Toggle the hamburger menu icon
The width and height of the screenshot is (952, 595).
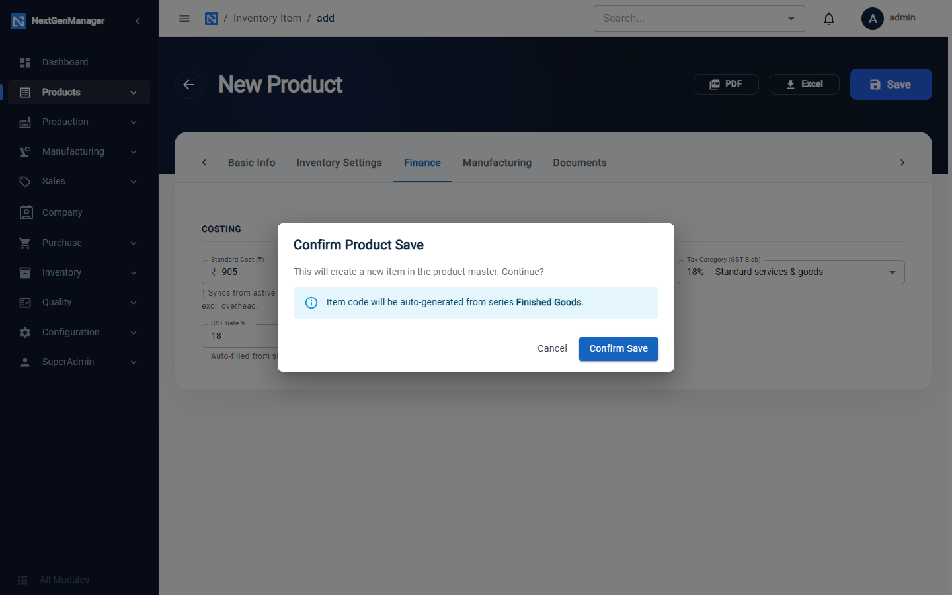click(x=184, y=19)
